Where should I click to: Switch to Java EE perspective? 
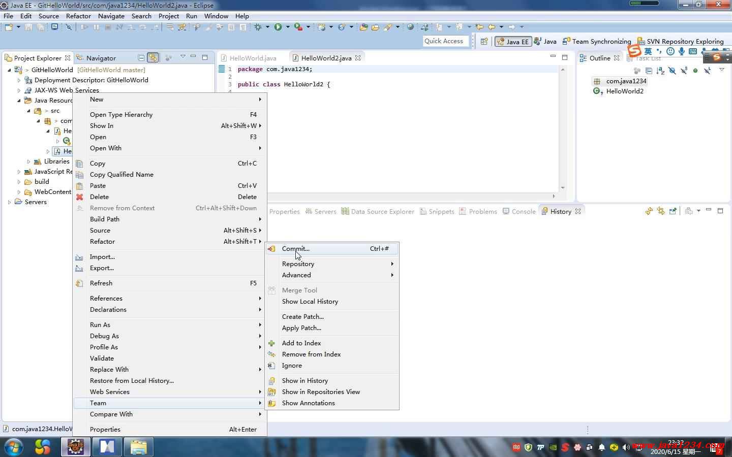point(513,42)
